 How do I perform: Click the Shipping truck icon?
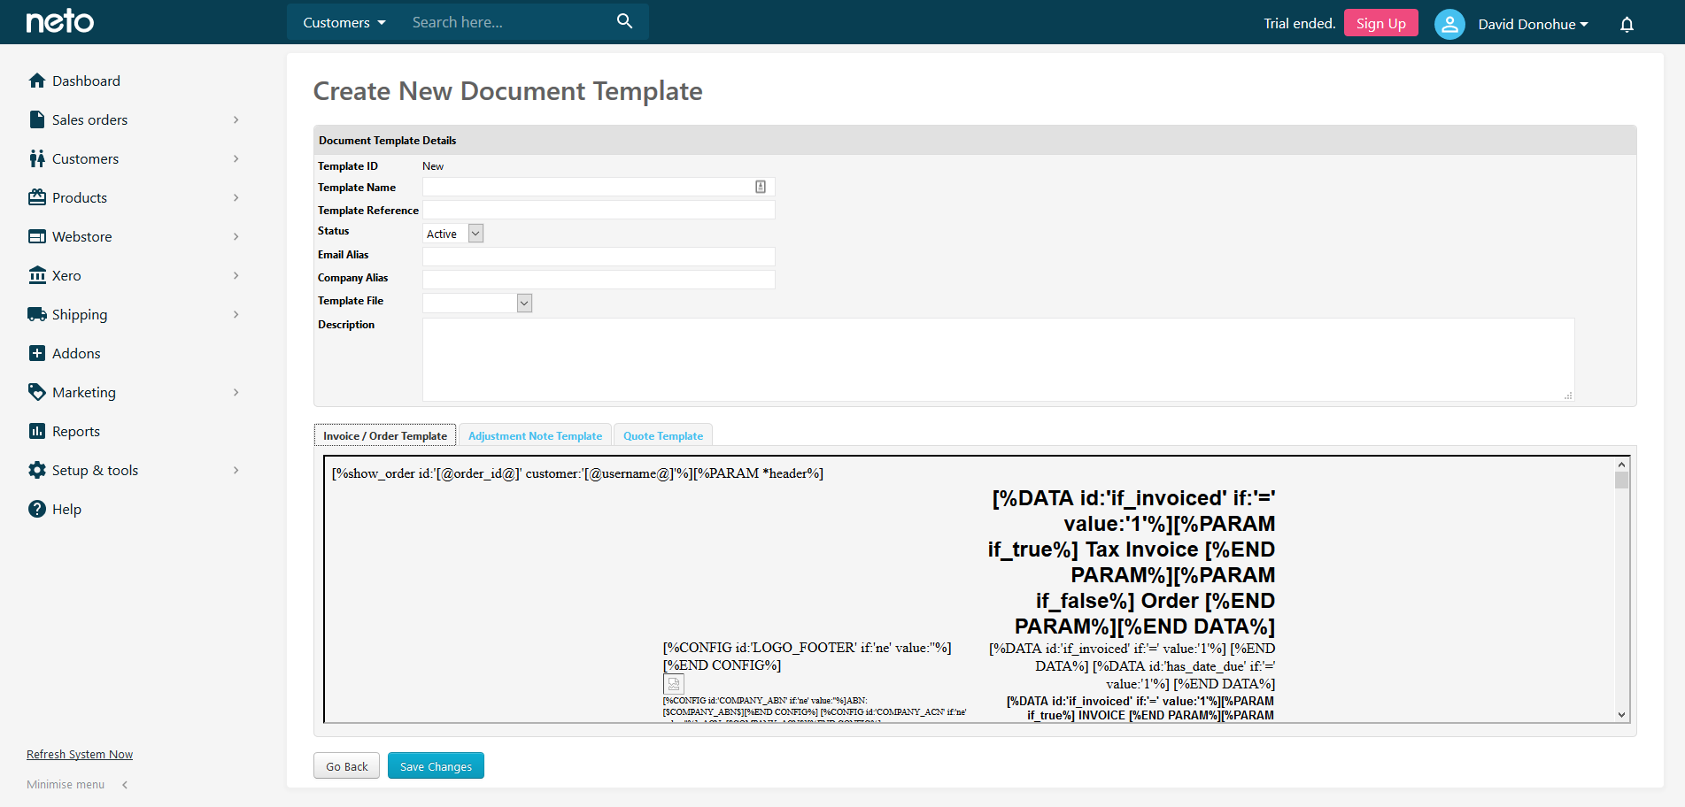tap(37, 314)
